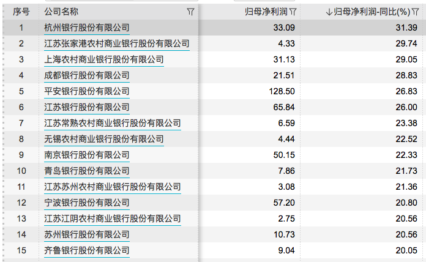Open 江苏常熟农村商业银行股份有限公司 link
This screenshot has width=426, height=262.
(113, 123)
